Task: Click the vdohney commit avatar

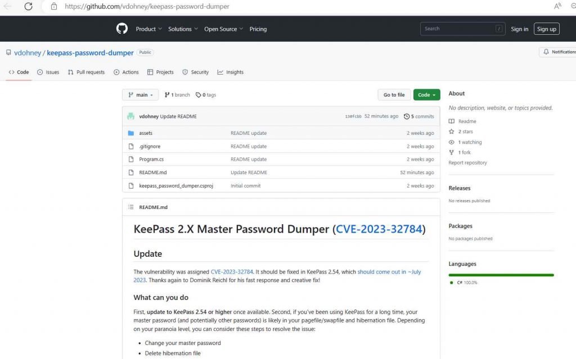Action: [131, 116]
